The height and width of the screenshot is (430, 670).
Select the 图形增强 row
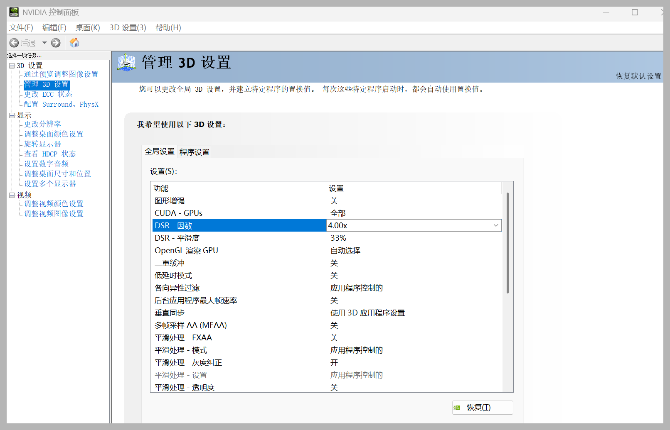(327, 200)
